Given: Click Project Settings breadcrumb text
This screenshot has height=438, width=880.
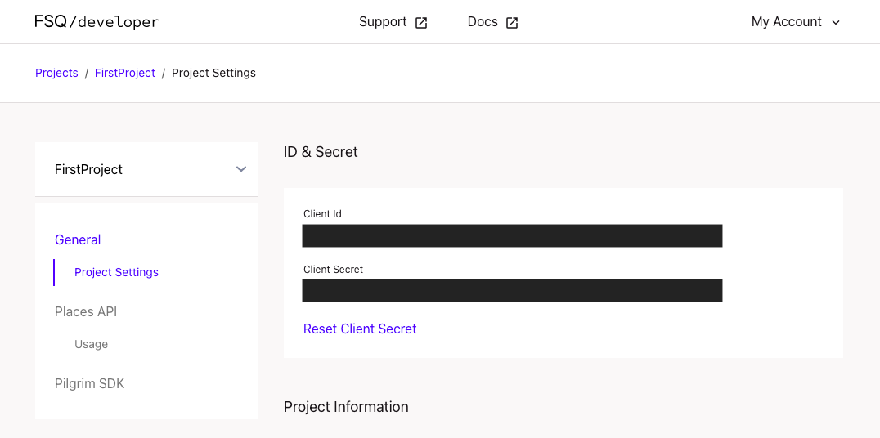Looking at the screenshot, I should (x=213, y=73).
